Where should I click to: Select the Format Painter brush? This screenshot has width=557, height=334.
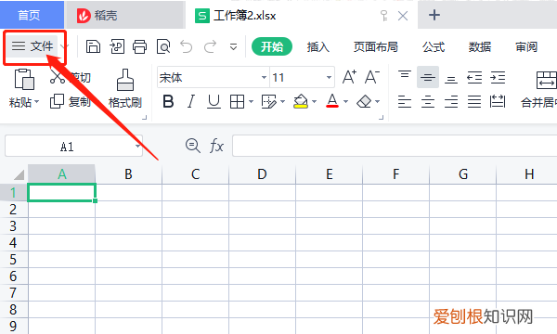pos(125,80)
